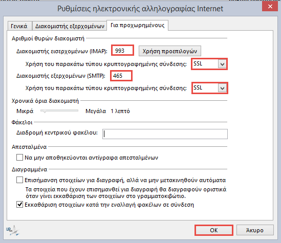Uncheck 'Εκκαθάριση στοιχείων κατά την εναλλαγή' checkbox
281x243 pixels.
[x=19, y=204]
